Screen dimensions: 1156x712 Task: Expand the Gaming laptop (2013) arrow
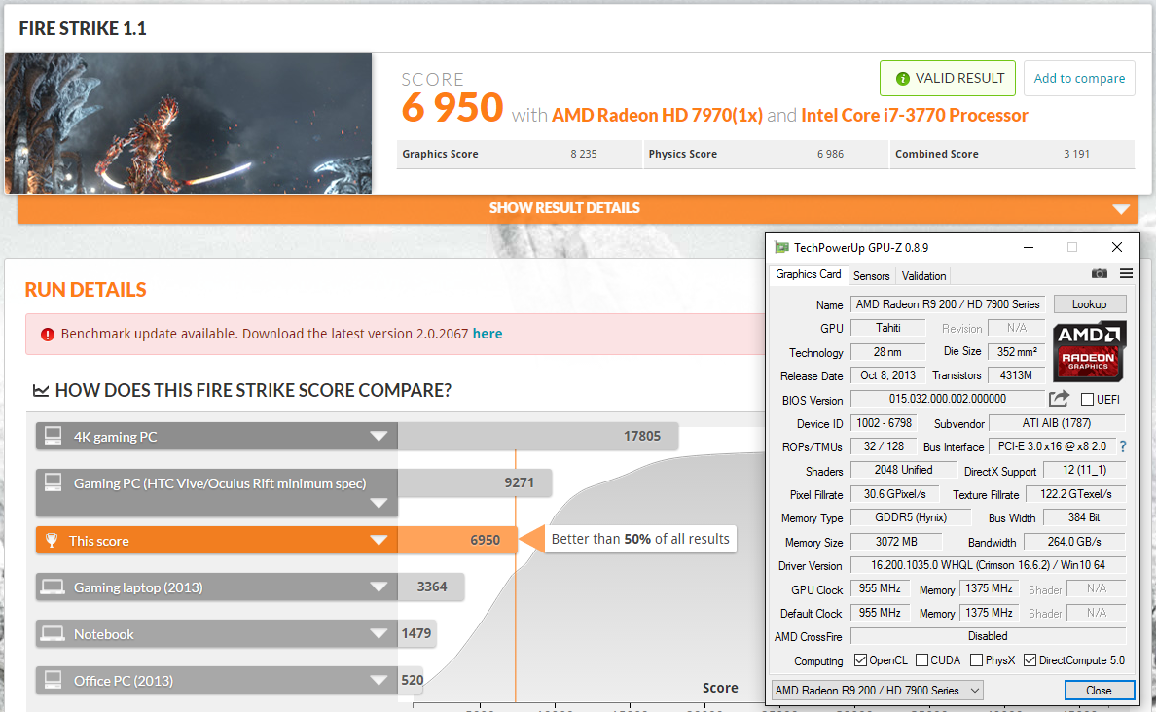[x=379, y=587]
